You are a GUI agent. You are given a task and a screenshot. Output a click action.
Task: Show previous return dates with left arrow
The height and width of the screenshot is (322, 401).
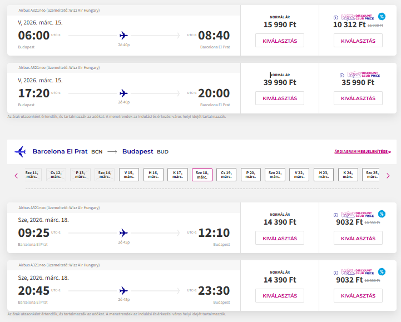pyautogui.click(x=16, y=176)
